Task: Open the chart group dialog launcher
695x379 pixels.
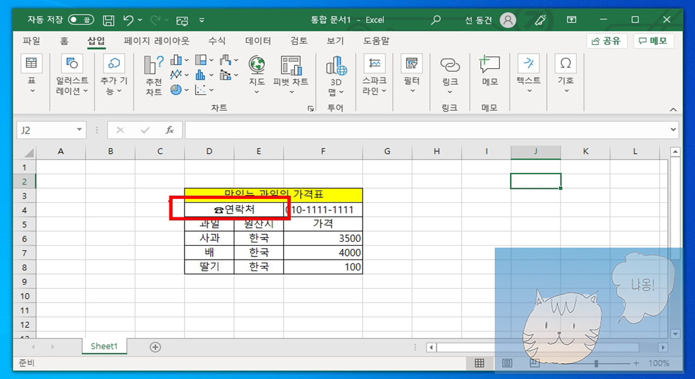Action: pos(311,108)
